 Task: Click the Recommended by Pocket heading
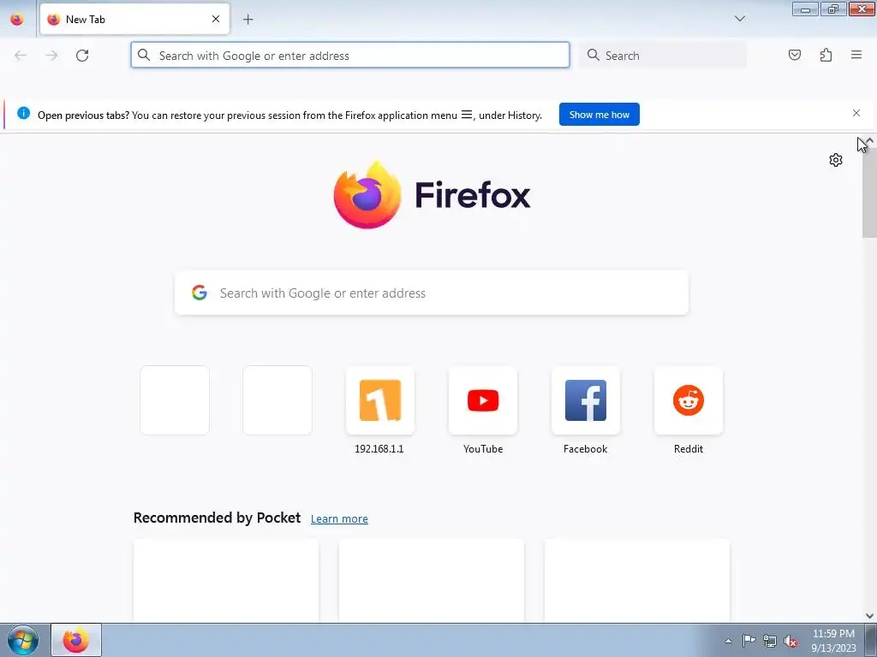click(217, 518)
